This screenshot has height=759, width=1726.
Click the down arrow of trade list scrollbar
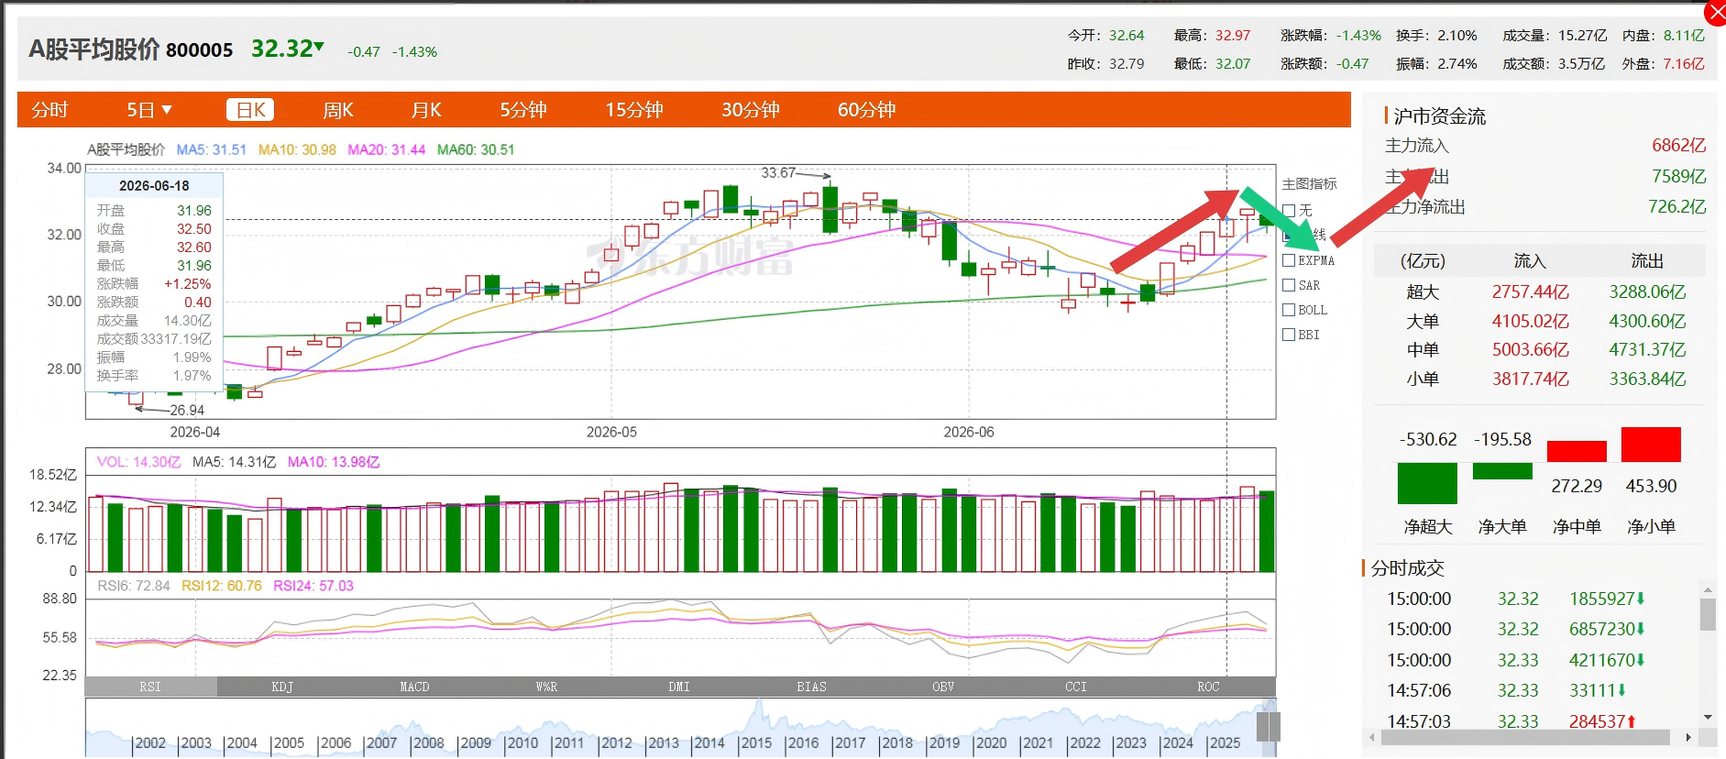pyautogui.click(x=1707, y=717)
